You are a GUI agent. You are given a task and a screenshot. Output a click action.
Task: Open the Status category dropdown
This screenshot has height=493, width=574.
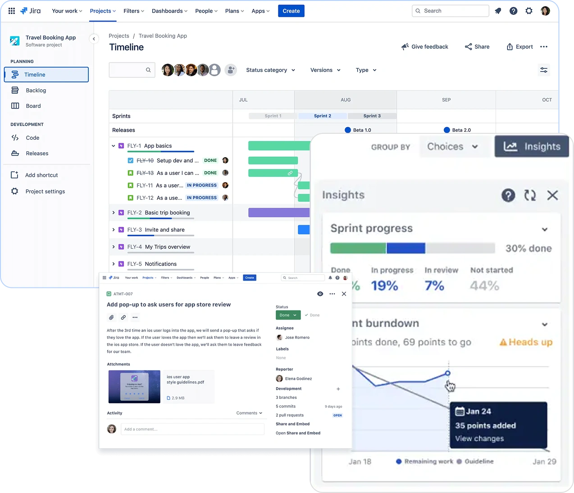pyautogui.click(x=271, y=70)
